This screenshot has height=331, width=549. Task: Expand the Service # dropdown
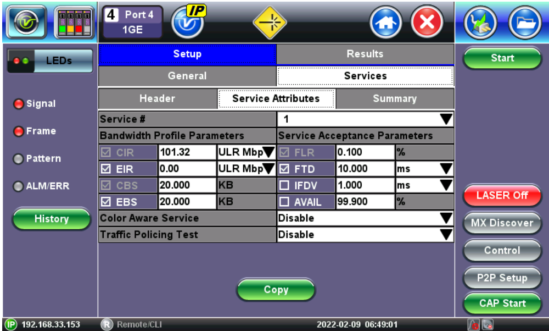[365, 119]
